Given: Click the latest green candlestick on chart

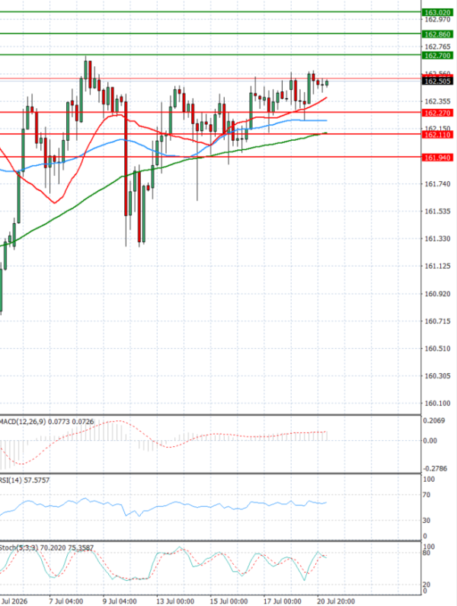Looking at the screenshot, I should [x=327, y=83].
